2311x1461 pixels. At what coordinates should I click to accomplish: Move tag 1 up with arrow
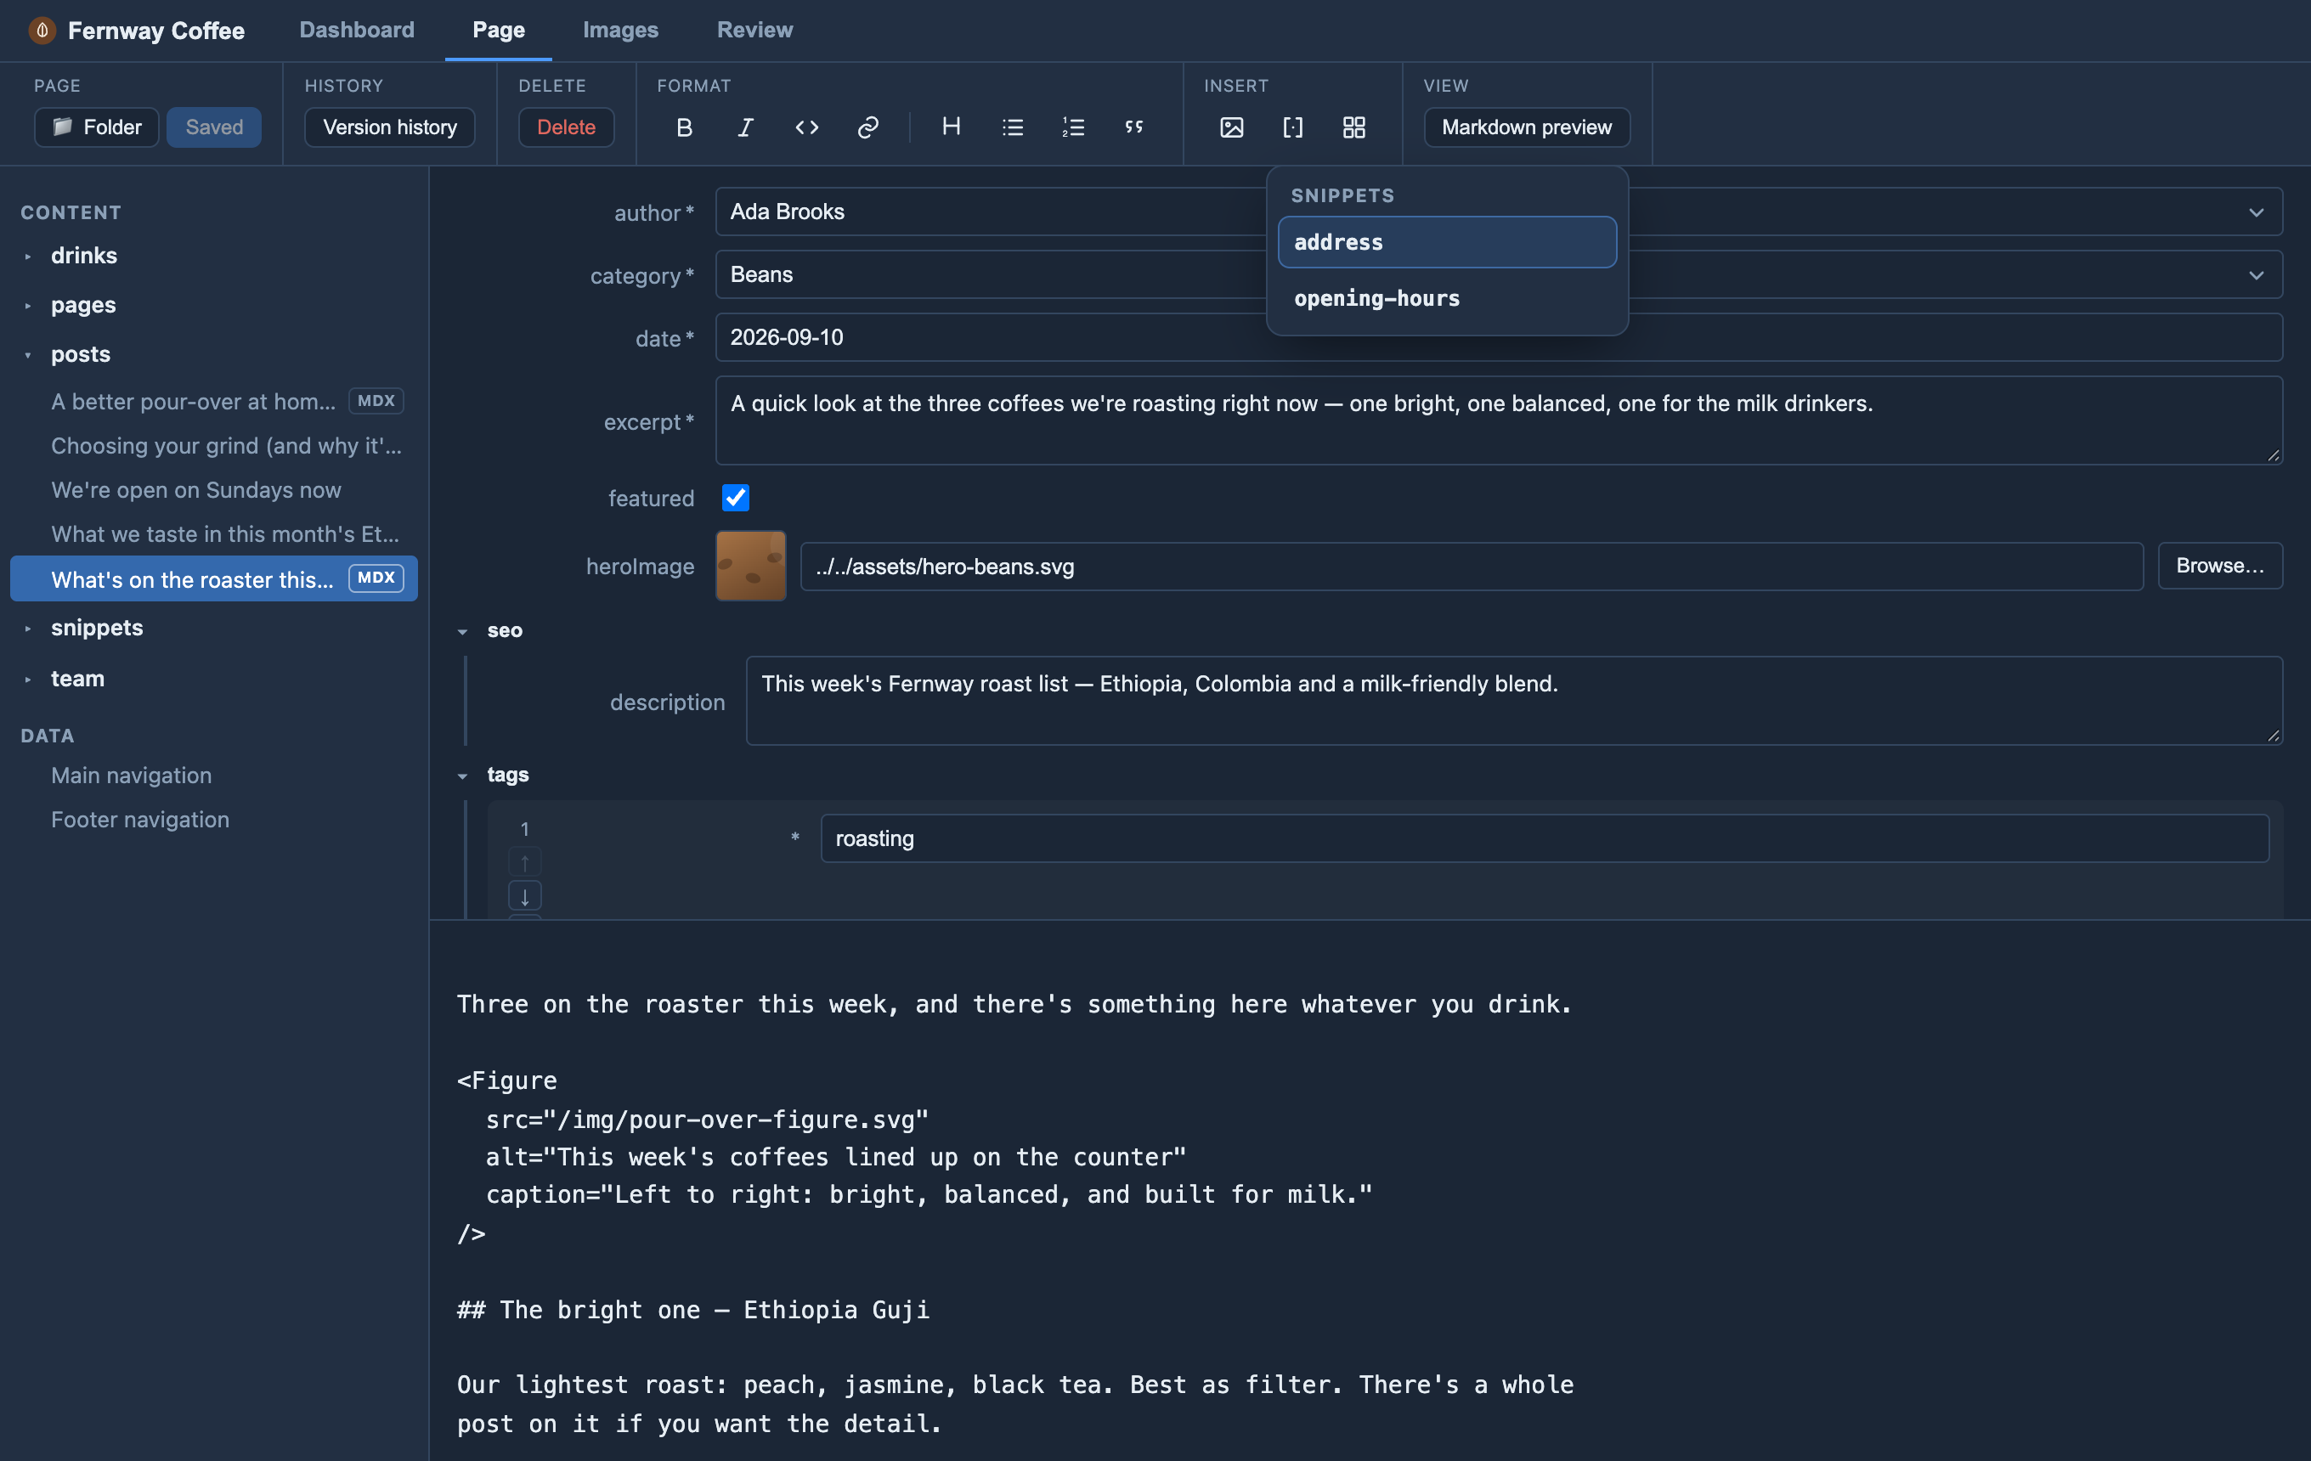click(x=525, y=861)
